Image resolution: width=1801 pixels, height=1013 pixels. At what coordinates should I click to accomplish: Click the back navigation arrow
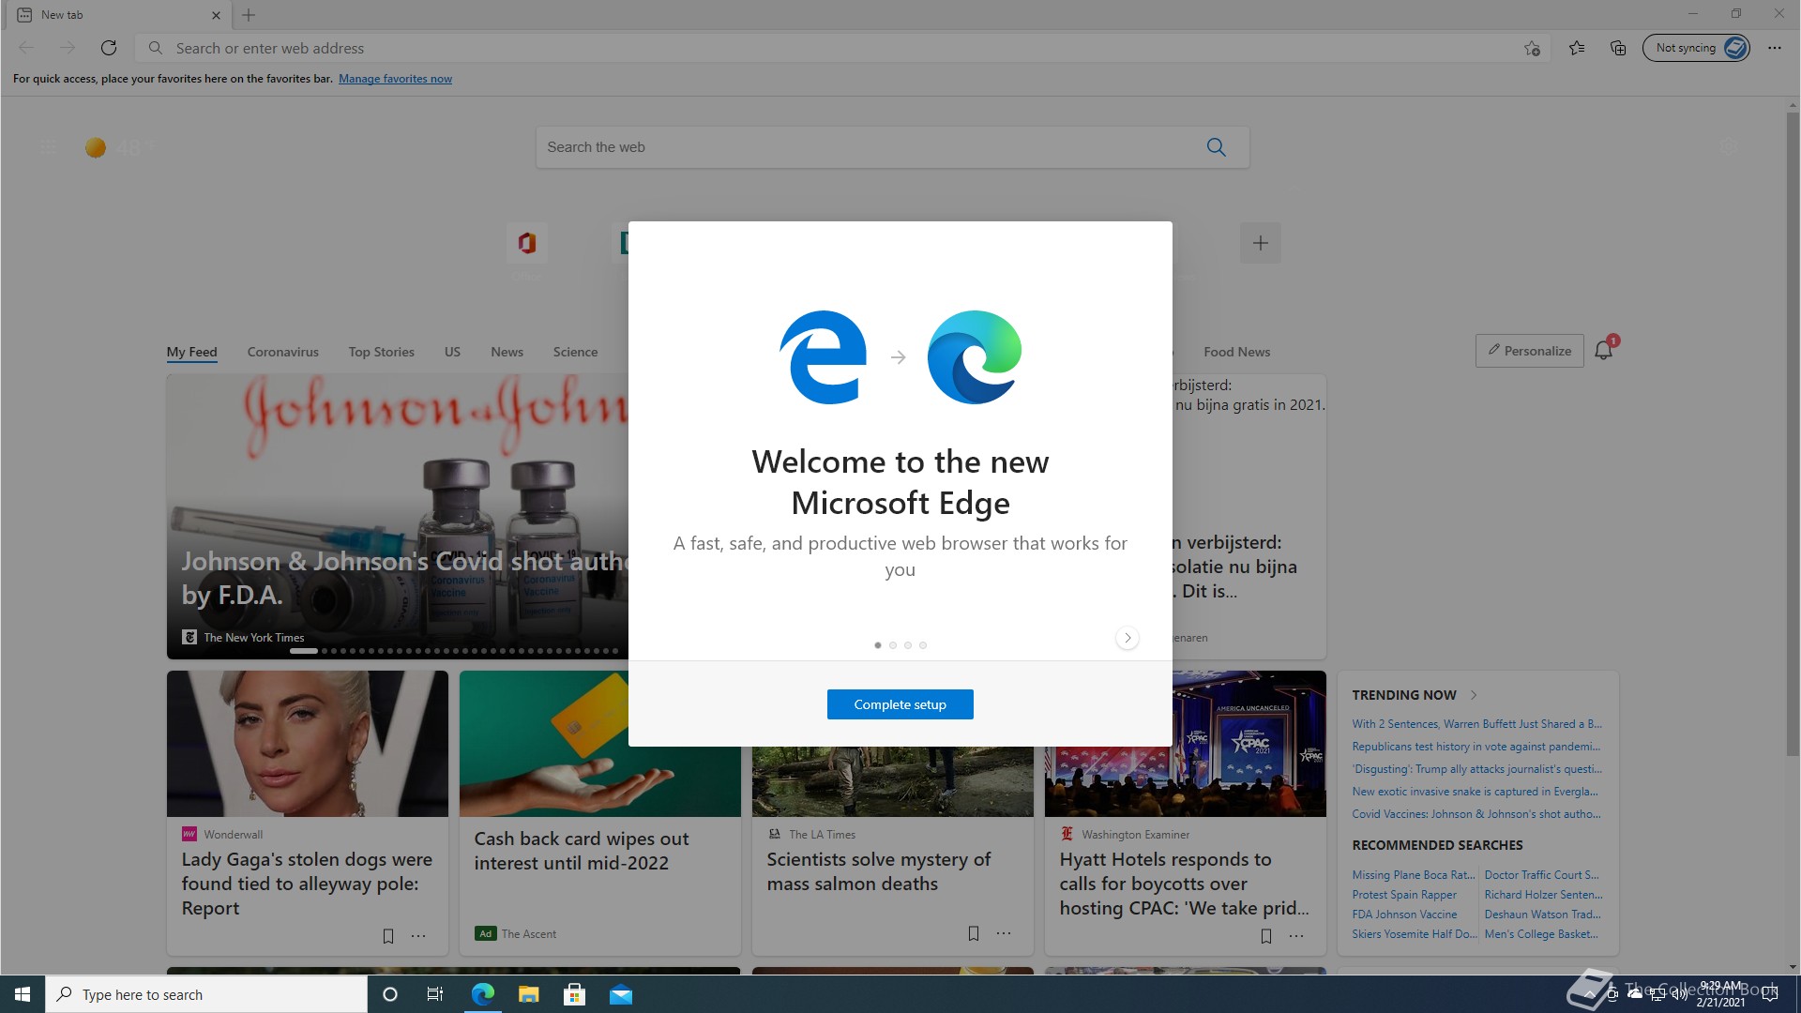pyautogui.click(x=26, y=48)
